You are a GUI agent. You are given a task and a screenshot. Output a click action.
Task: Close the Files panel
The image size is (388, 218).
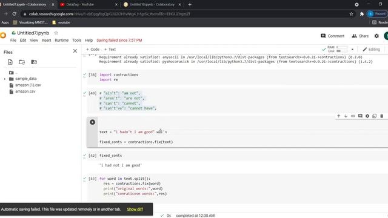pos(75,51)
